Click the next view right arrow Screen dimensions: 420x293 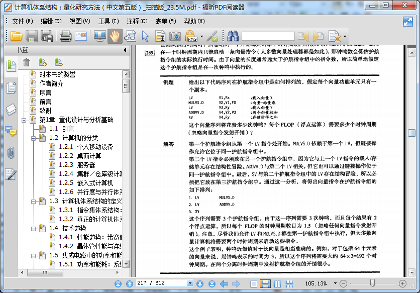click(x=236, y=284)
